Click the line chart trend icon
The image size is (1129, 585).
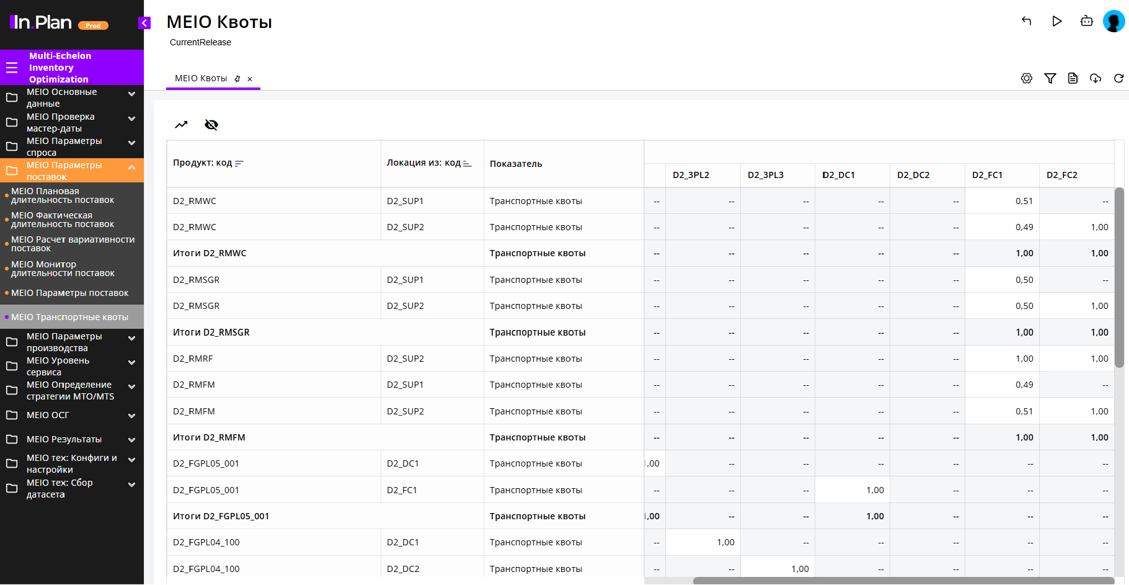[181, 125]
